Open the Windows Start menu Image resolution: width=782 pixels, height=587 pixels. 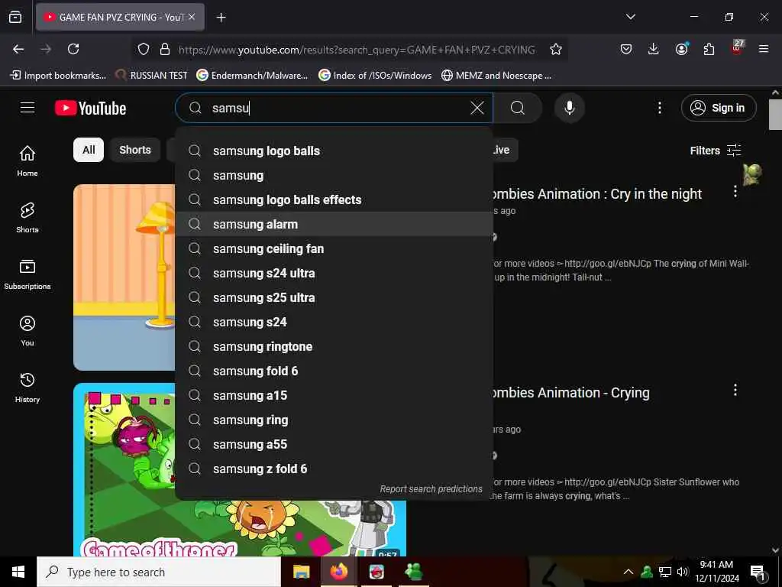[18, 572]
